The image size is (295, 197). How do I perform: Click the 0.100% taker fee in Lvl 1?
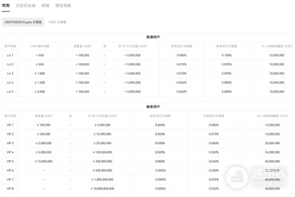[227, 55]
